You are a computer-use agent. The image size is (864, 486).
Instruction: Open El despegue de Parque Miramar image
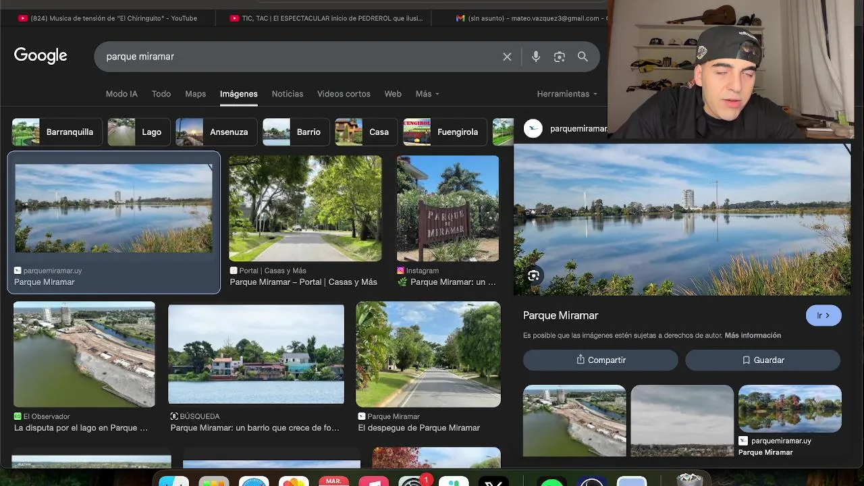point(428,354)
